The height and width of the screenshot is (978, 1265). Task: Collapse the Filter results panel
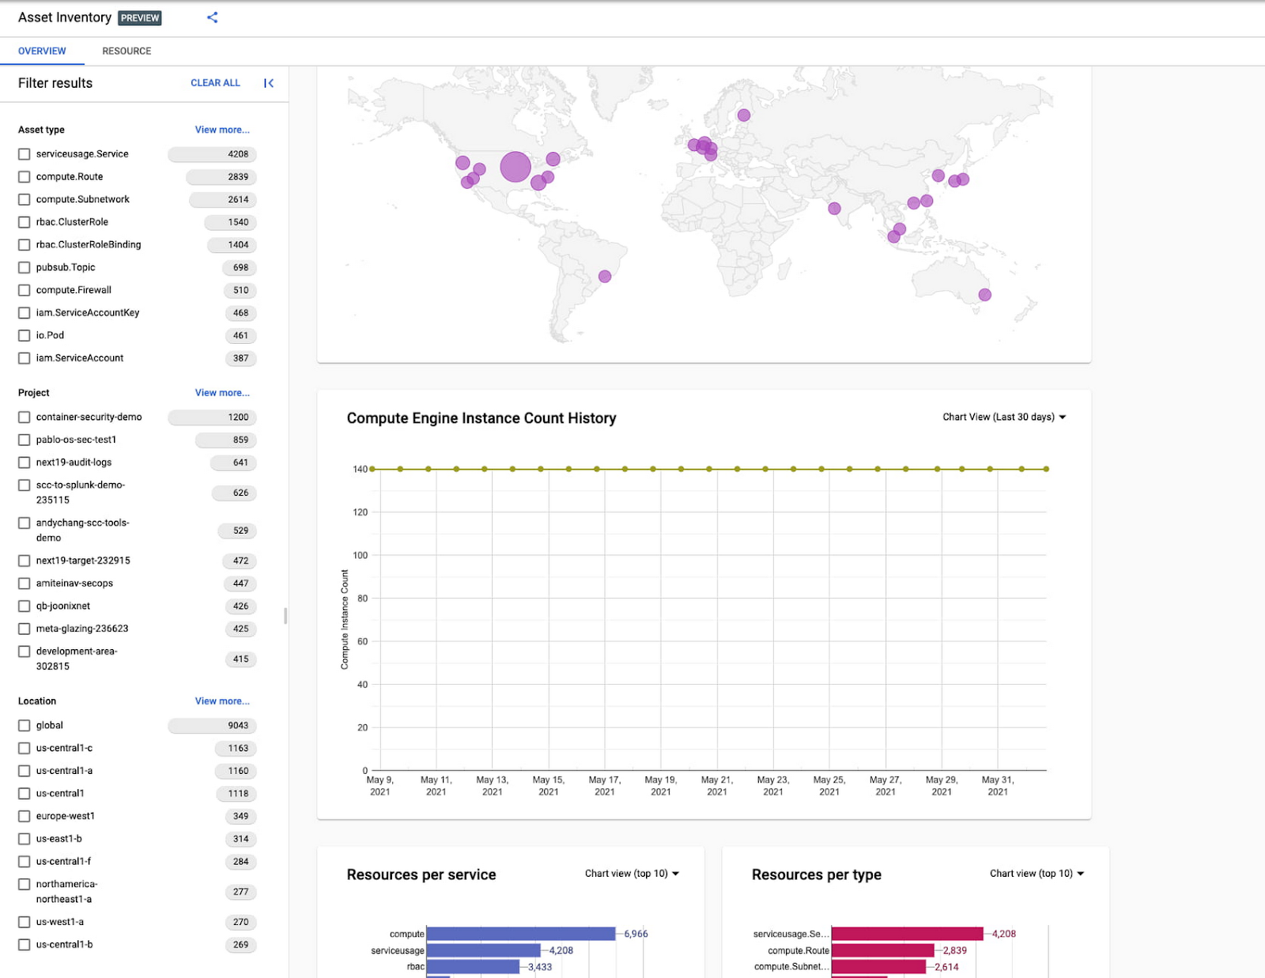click(268, 82)
